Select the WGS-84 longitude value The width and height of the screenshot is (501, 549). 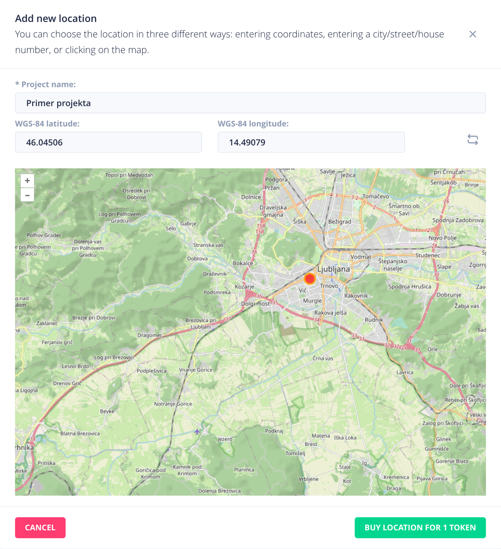311,142
